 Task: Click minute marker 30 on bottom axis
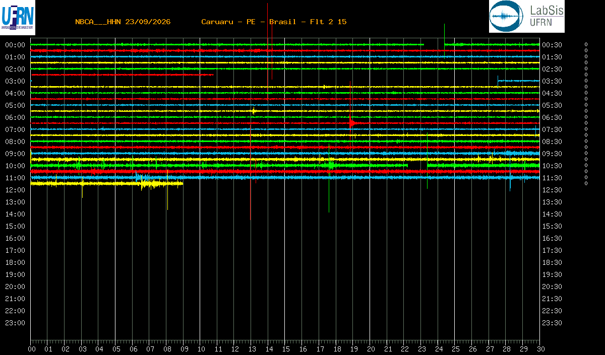click(540, 349)
